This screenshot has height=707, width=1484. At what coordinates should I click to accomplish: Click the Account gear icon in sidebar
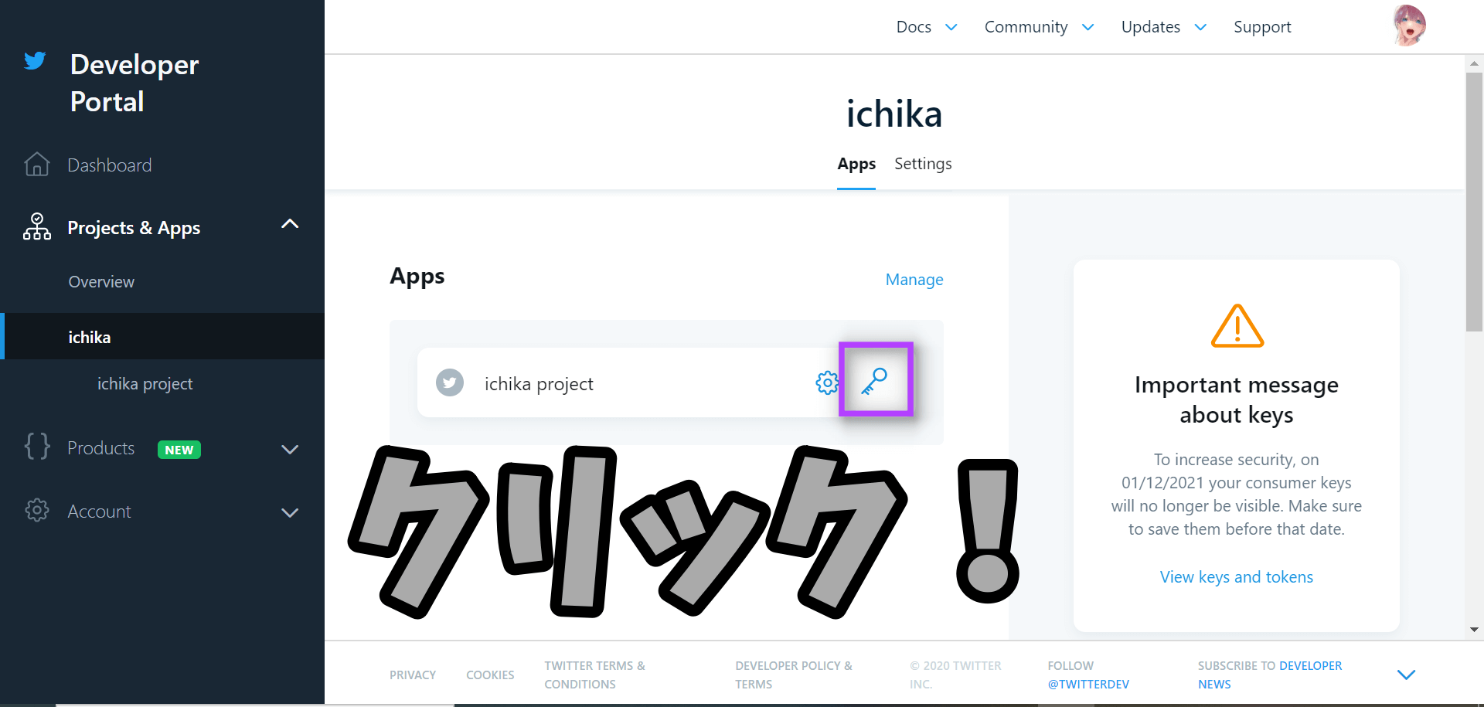37,510
